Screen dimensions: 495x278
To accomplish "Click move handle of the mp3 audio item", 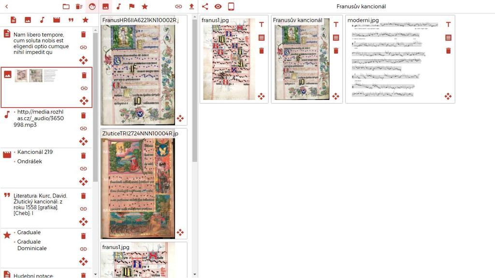I will coord(83,141).
